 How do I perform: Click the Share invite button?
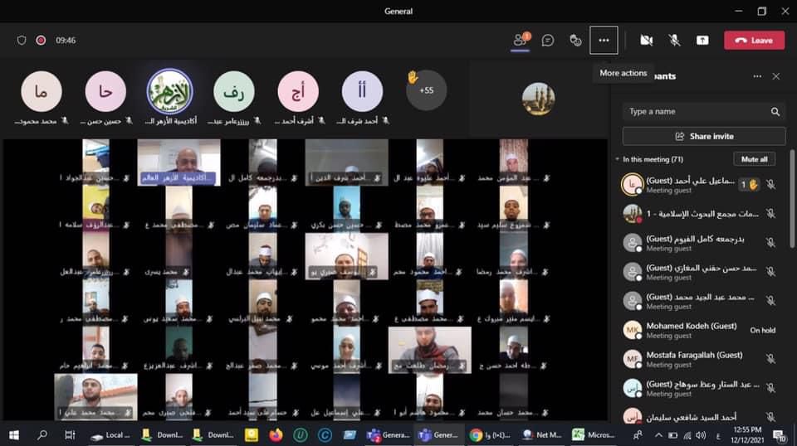(x=704, y=136)
